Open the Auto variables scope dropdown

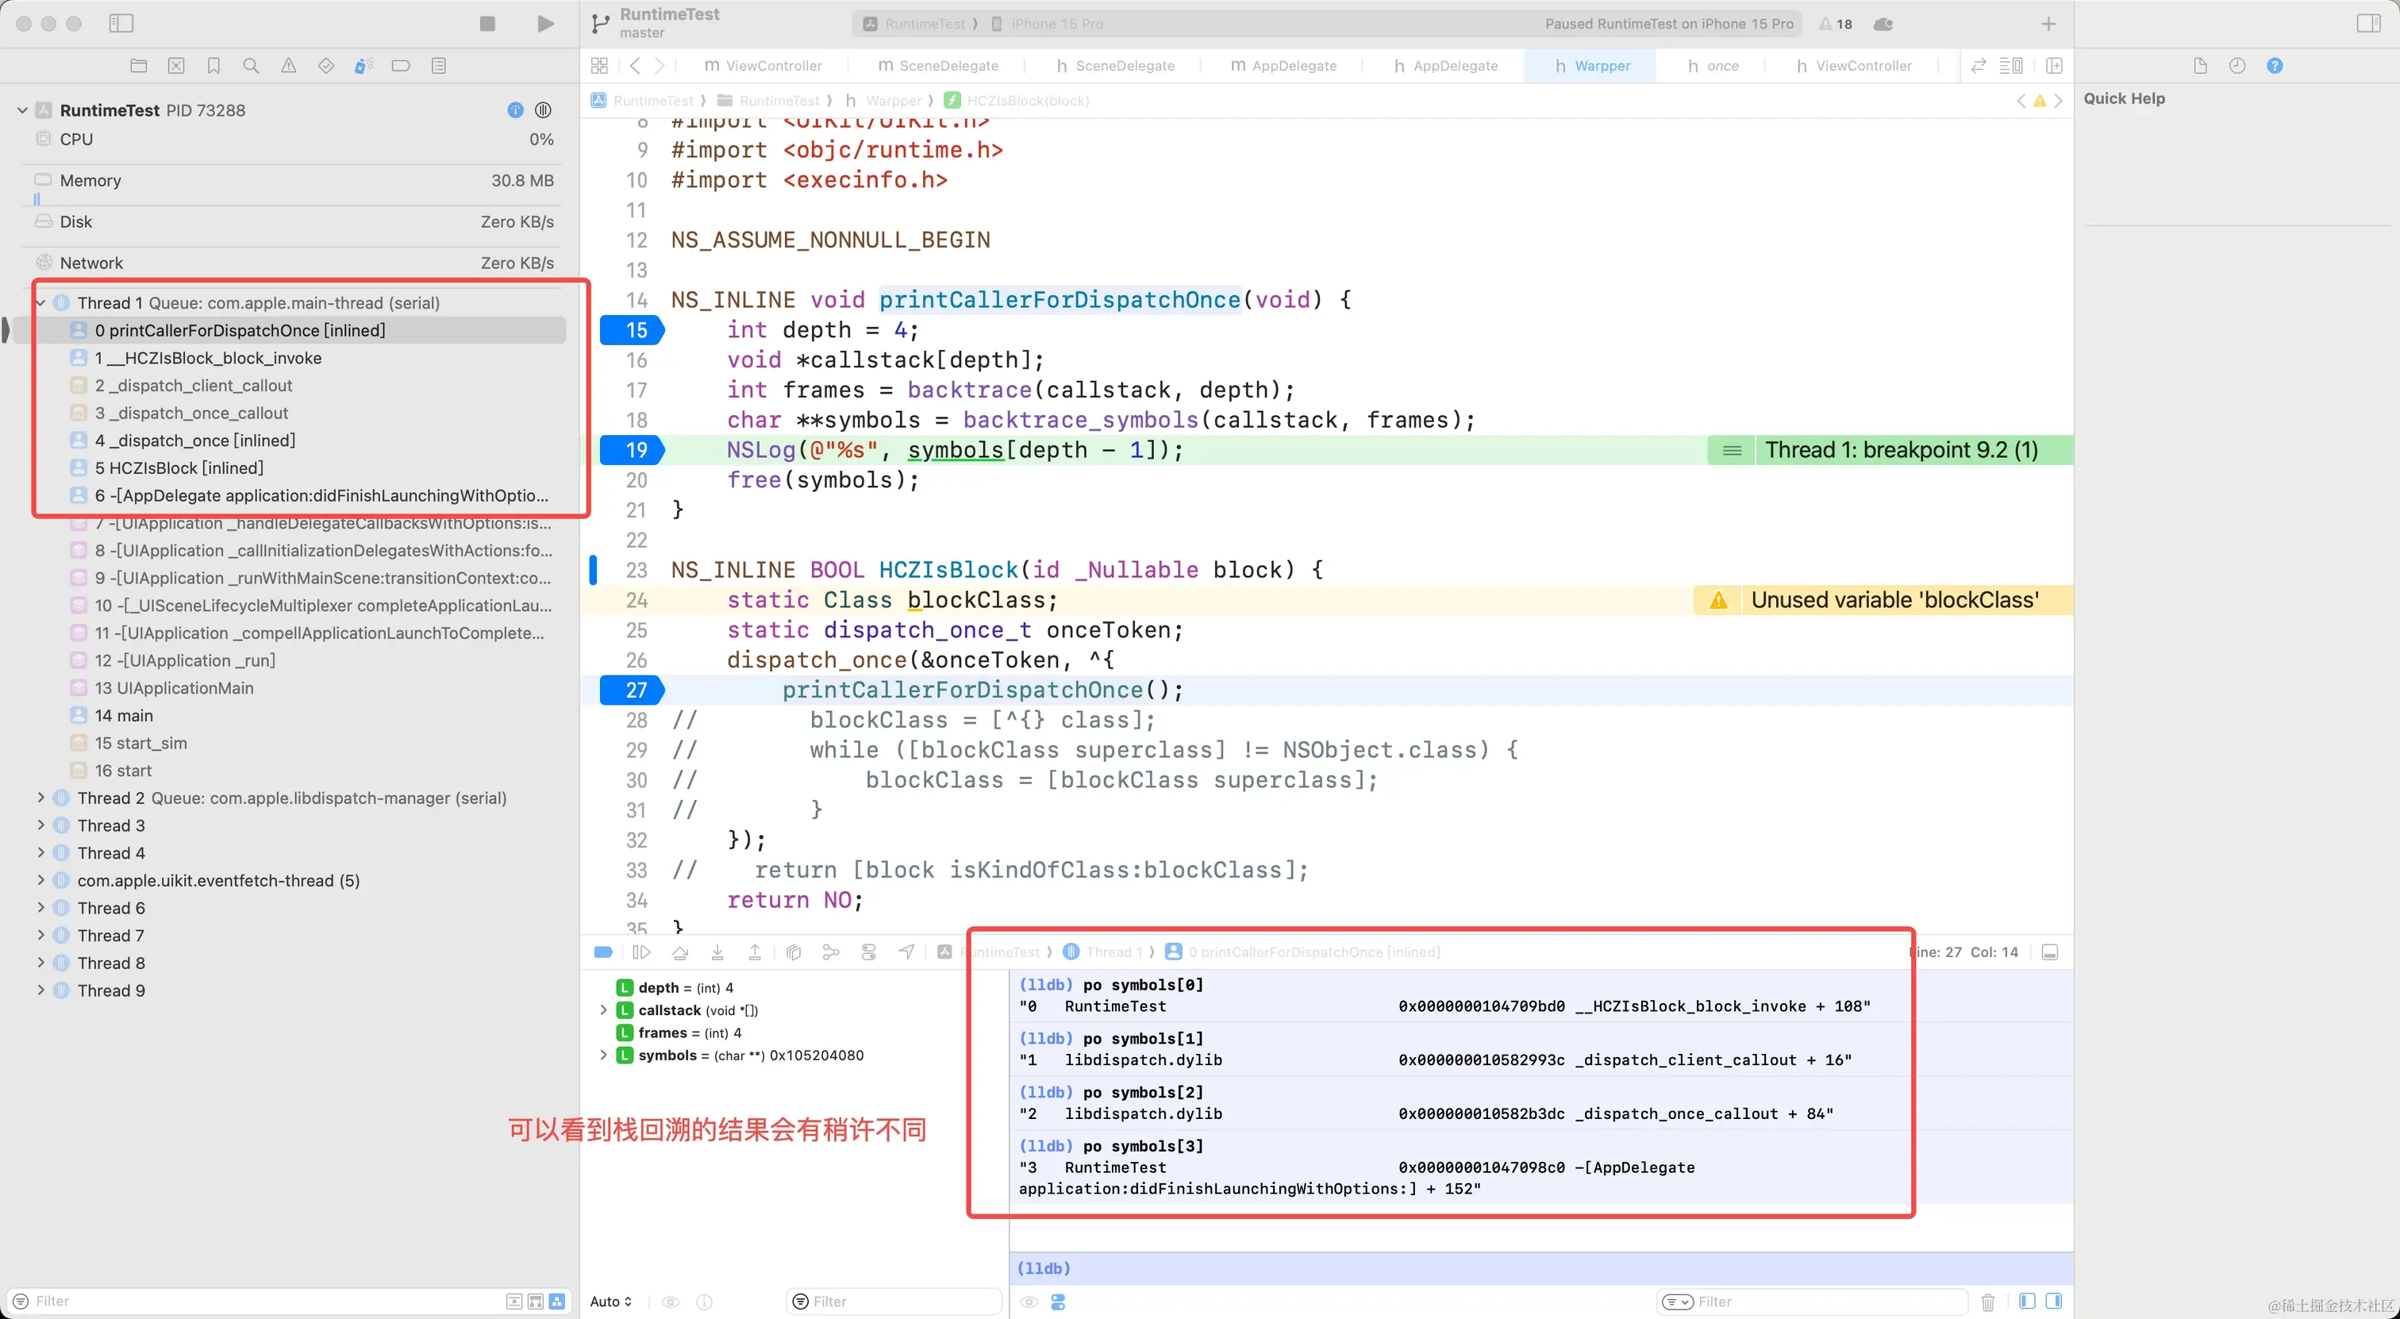[x=611, y=1302]
